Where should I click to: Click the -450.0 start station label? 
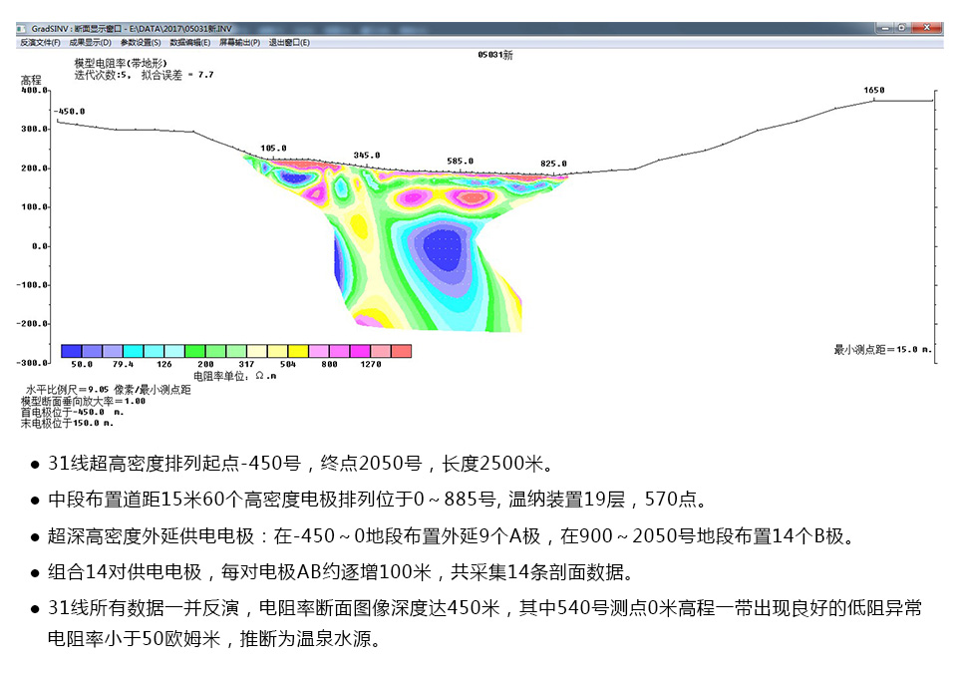coord(71,112)
